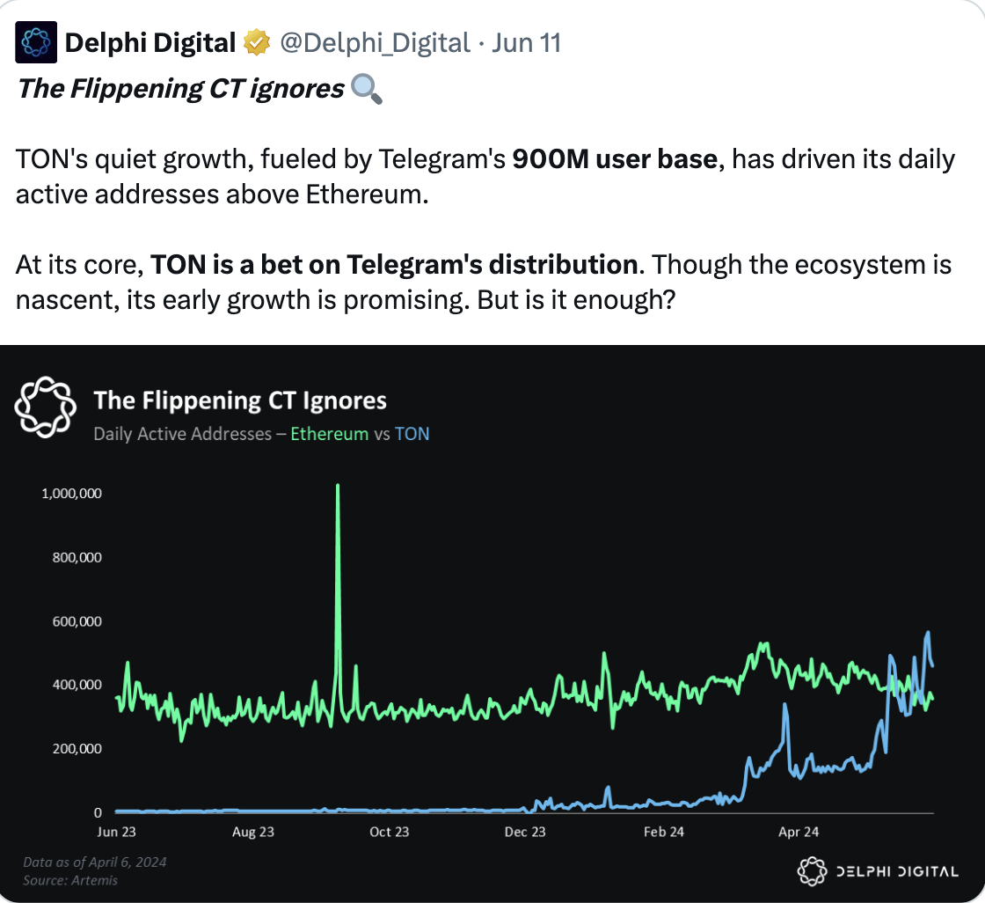Viewport: 985px width, 903px height.
Task: Click the chart title The Flippening CT Ignores
Action: click(240, 400)
